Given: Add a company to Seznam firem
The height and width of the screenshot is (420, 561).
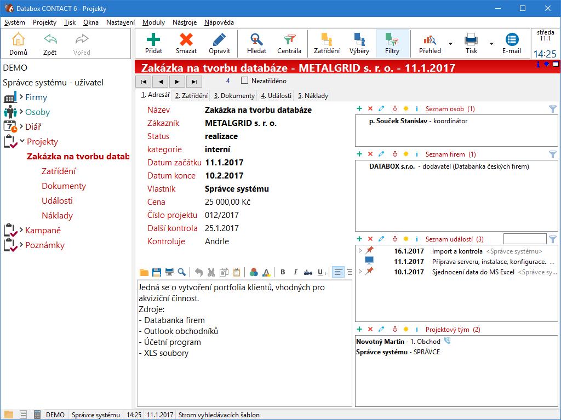Looking at the screenshot, I should (359, 154).
